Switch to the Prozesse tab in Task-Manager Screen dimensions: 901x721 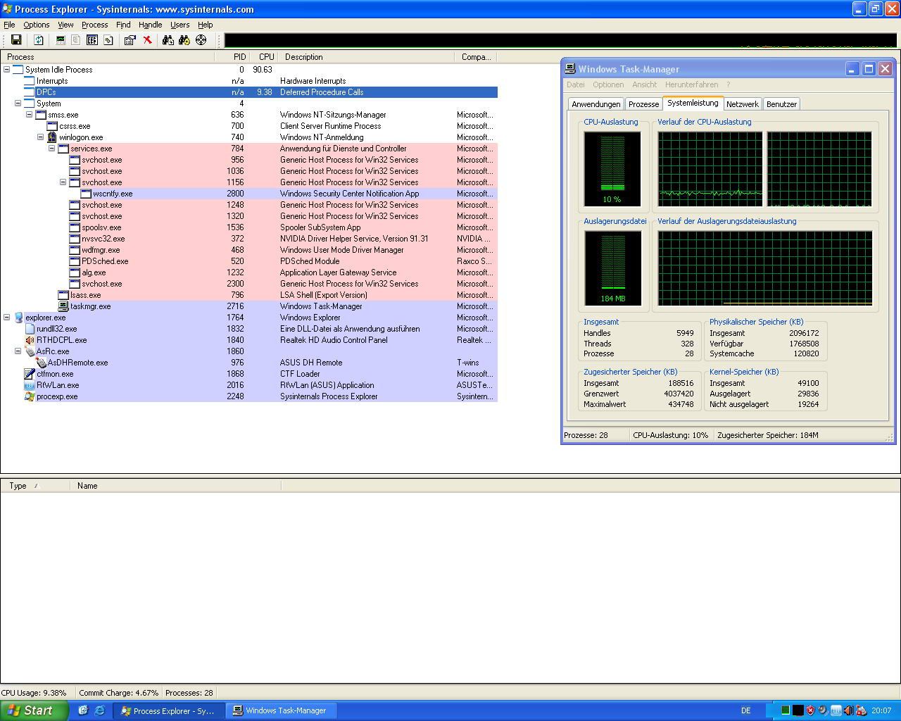644,104
